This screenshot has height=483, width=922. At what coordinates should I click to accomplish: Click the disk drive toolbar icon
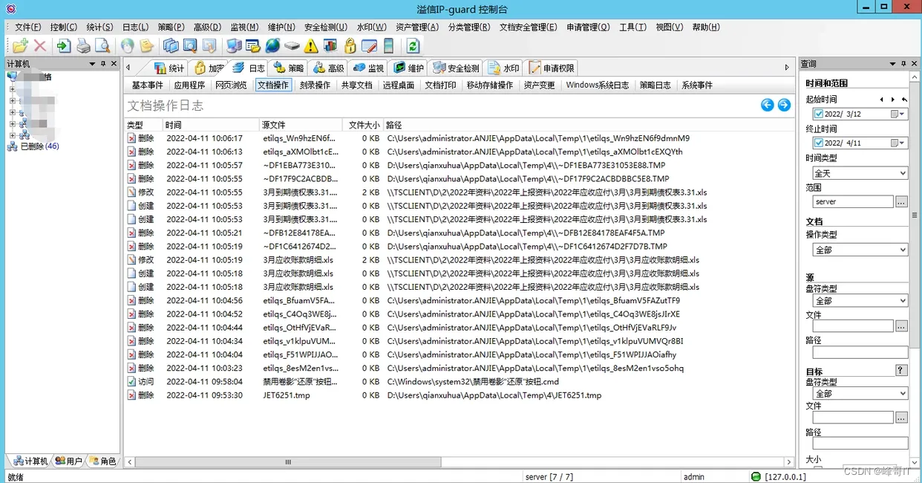[x=292, y=45]
